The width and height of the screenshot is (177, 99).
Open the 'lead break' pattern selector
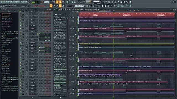pos(80,6)
